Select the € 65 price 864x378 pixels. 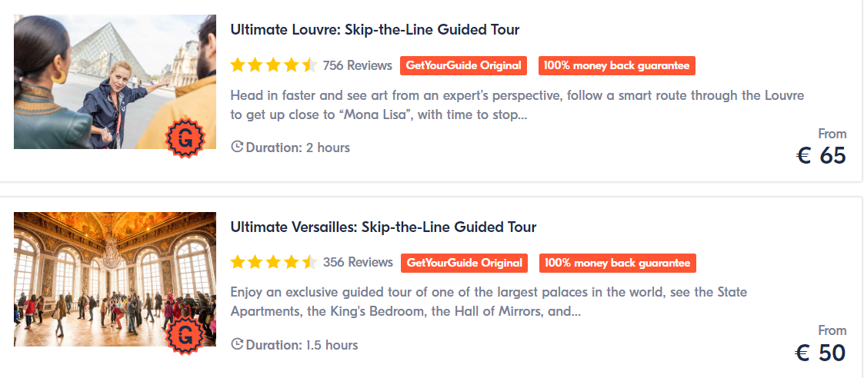821,156
